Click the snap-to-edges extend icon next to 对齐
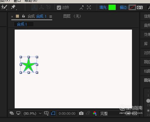Viewport: 150px width, 122px height. tap(81, 7)
